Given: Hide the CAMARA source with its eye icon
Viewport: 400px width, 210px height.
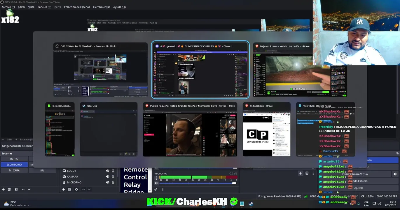Looking at the screenshot, I should 108,176.
